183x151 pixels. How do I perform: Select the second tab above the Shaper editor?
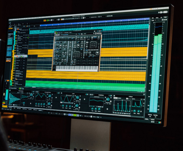[119, 98]
